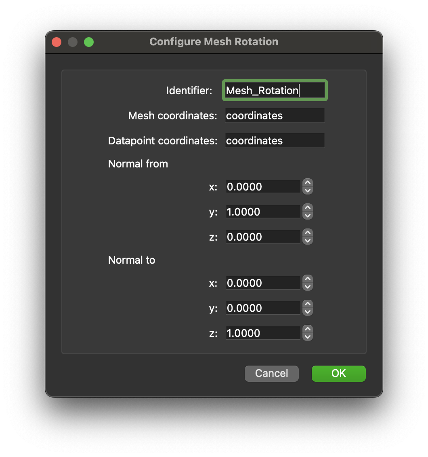The image size is (428, 457).
Task: Click the Normal to x value field
Action: click(263, 283)
